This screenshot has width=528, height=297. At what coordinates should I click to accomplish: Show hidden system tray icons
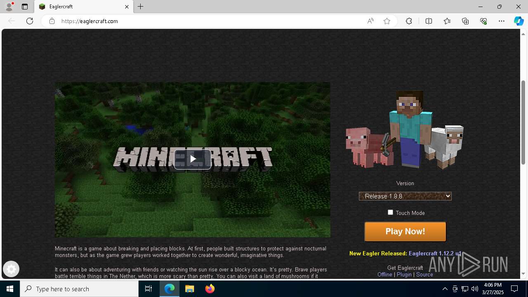(x=445, y=289)
